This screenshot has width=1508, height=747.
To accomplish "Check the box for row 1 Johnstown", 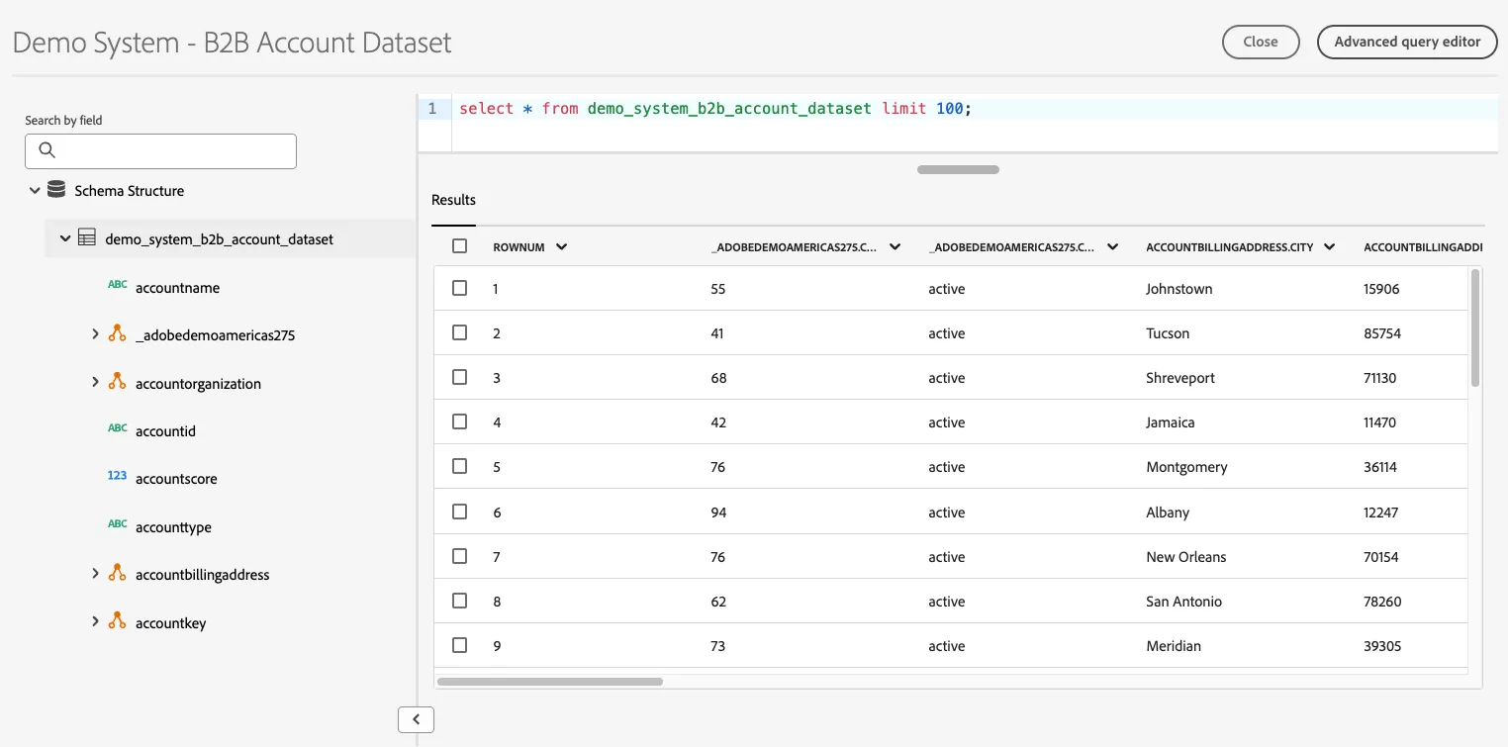I will pos(459,288).
